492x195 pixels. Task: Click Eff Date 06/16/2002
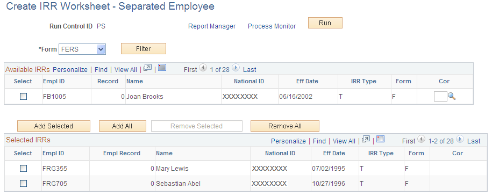296,97
